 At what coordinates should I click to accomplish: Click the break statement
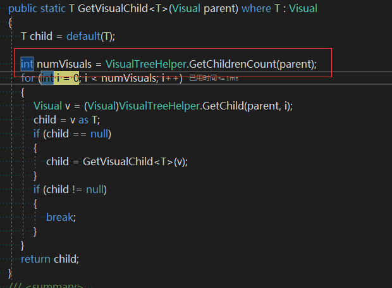(61, 217)
